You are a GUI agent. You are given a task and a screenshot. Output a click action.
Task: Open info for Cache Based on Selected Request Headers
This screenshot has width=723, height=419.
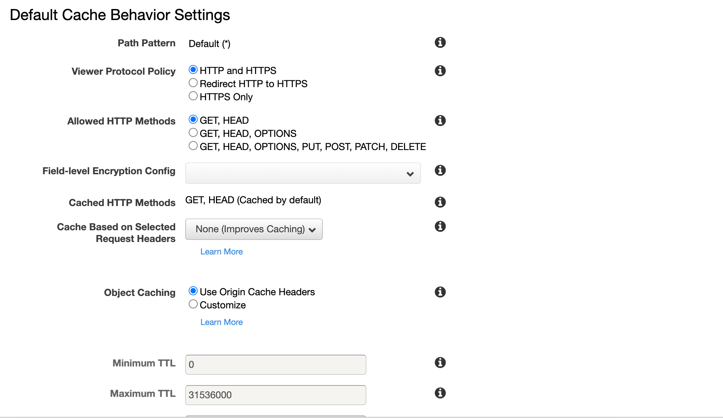click(x=440, y=226)
